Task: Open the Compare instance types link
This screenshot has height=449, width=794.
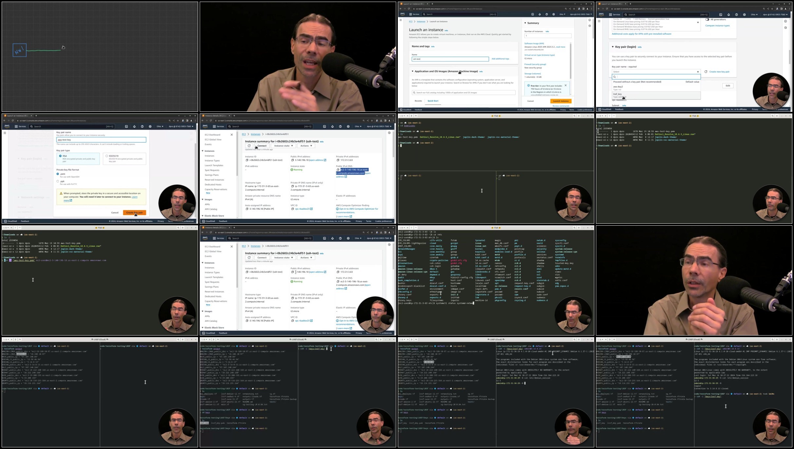Action: click(x=717, y=26)
